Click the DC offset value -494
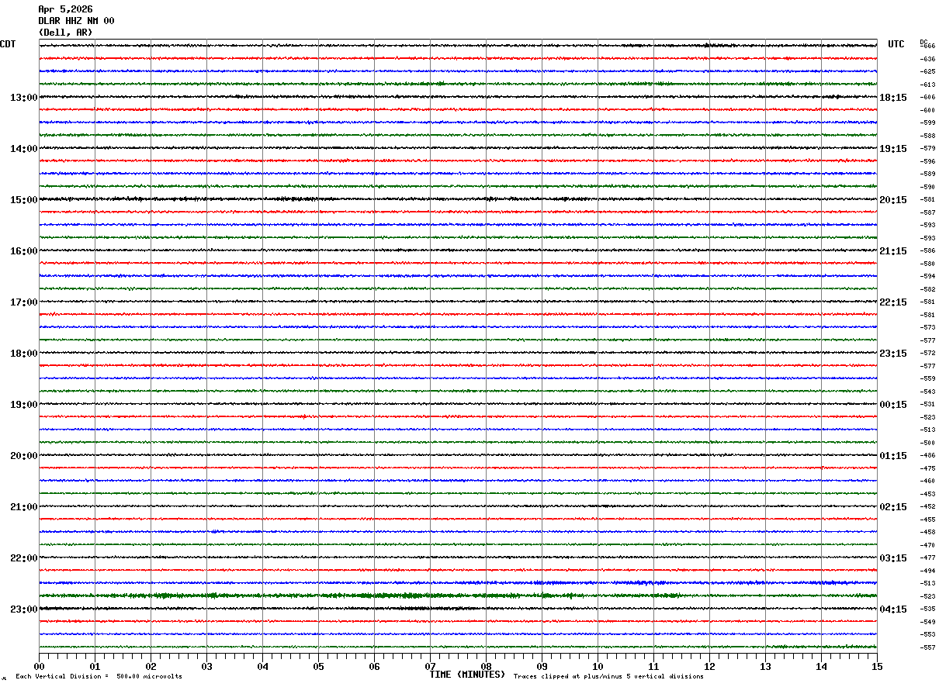The width and height of the screenshot is (939, 687). (927, 571)
